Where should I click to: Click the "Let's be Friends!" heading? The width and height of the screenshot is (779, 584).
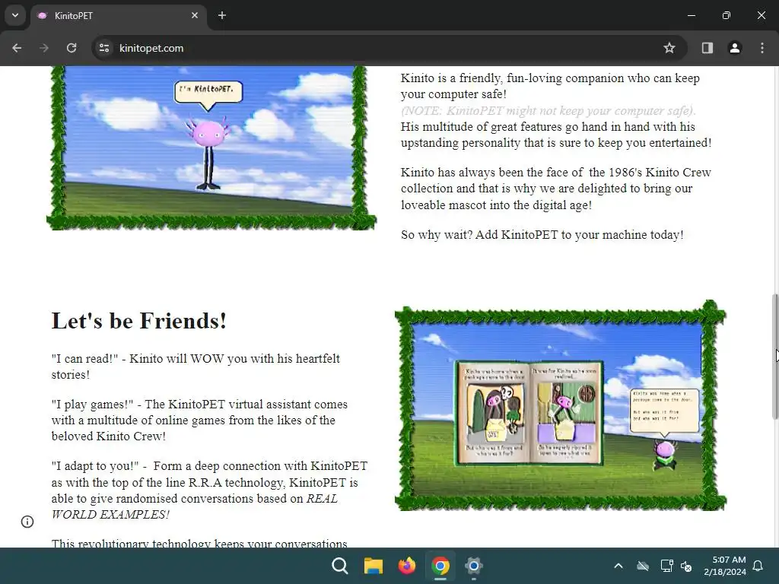139,321
